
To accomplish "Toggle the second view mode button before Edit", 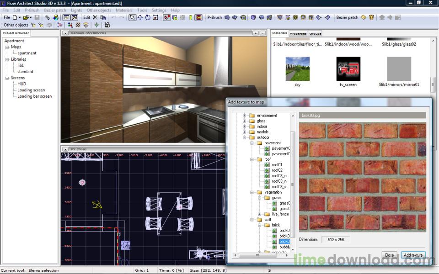I will coord(74,17).
